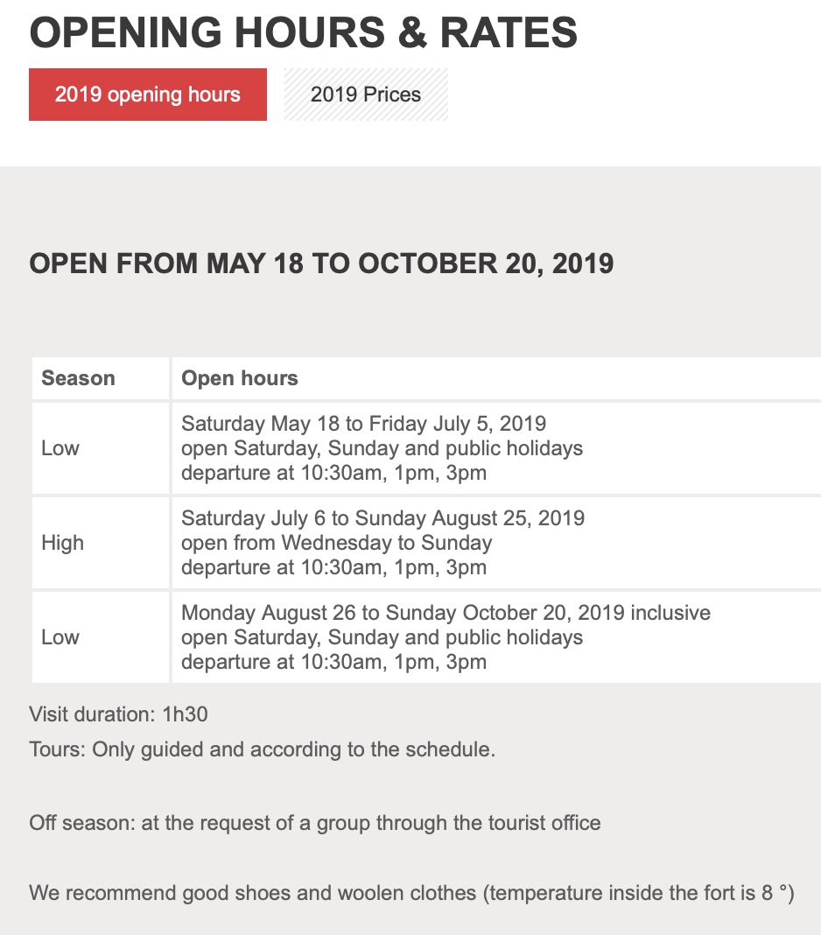Select the Low cell in the May 18 row

click(x=60, y=448)
